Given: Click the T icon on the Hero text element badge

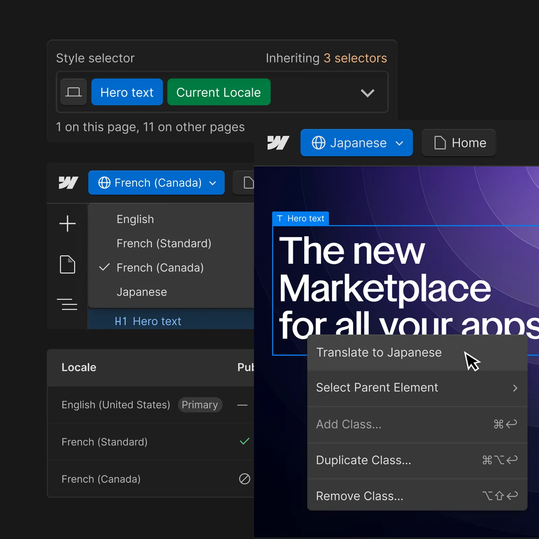Looking at the screenshot, I should point(281,218).
